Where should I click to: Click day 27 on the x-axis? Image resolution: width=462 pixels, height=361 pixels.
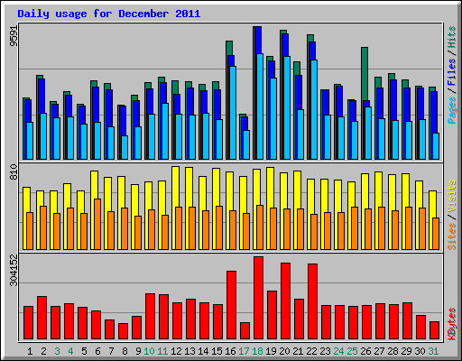click(379, 351)
